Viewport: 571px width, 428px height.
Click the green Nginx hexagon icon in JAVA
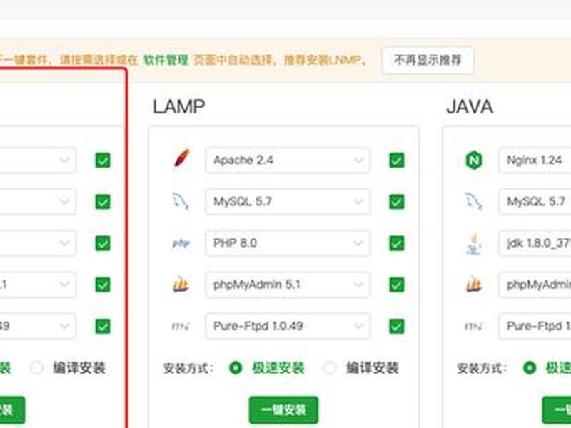(474, 160)
